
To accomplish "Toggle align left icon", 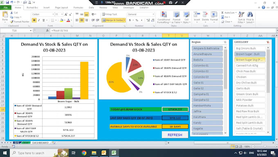I will click(77, 20).
